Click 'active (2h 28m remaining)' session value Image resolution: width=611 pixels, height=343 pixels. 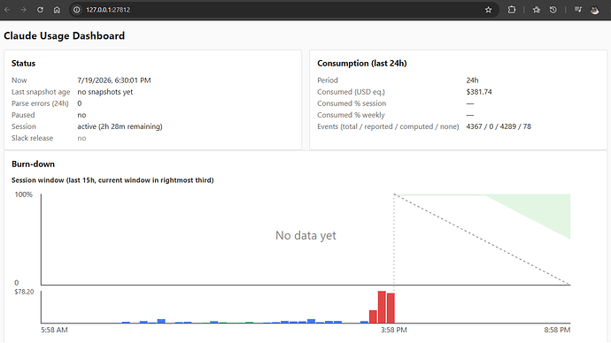(120, 126)
